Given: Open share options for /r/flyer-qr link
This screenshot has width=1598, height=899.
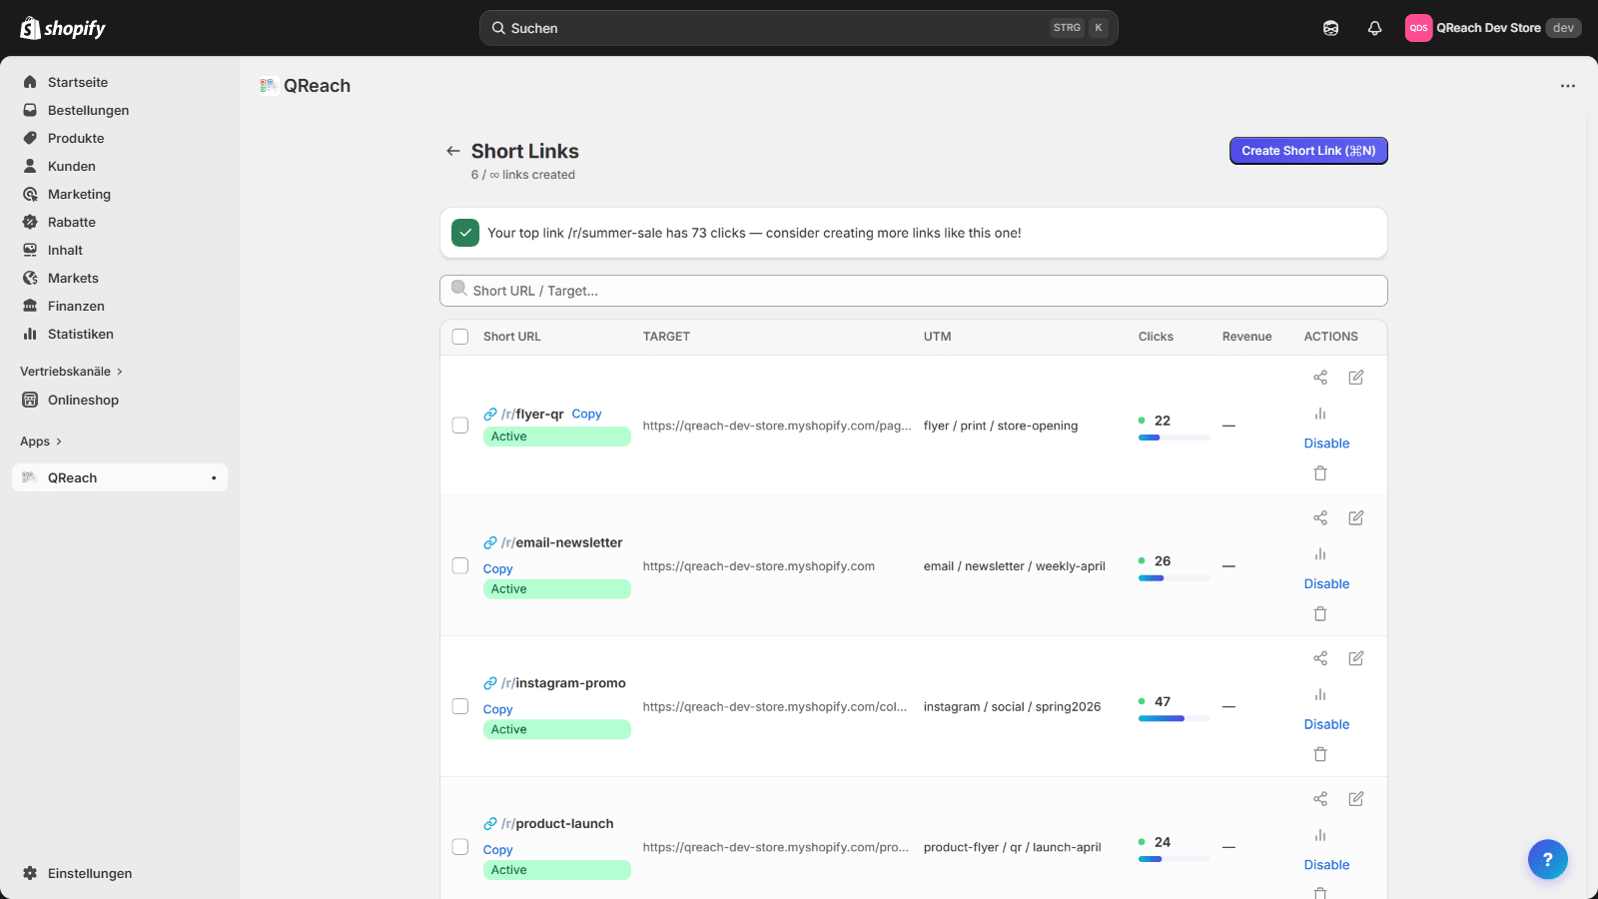Looking at the screenshot, I should (1319, 378).
